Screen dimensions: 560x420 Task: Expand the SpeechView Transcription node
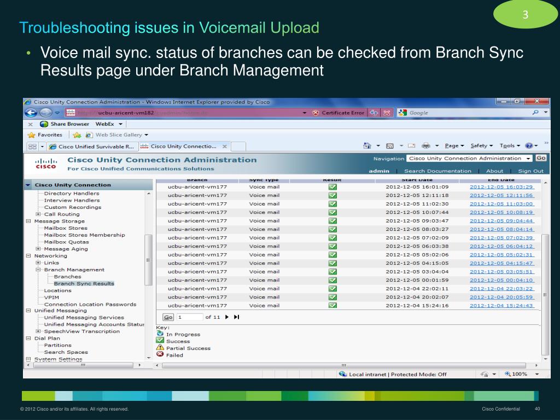(38, 331)
